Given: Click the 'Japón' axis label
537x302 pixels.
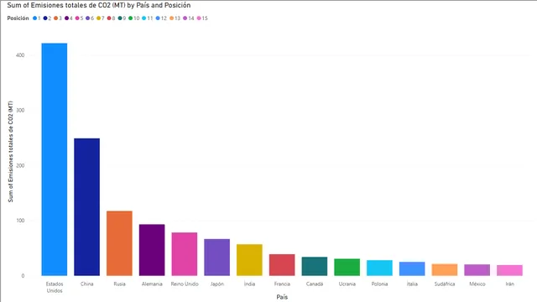Looking at the screenshot, I should pos(217,284).
